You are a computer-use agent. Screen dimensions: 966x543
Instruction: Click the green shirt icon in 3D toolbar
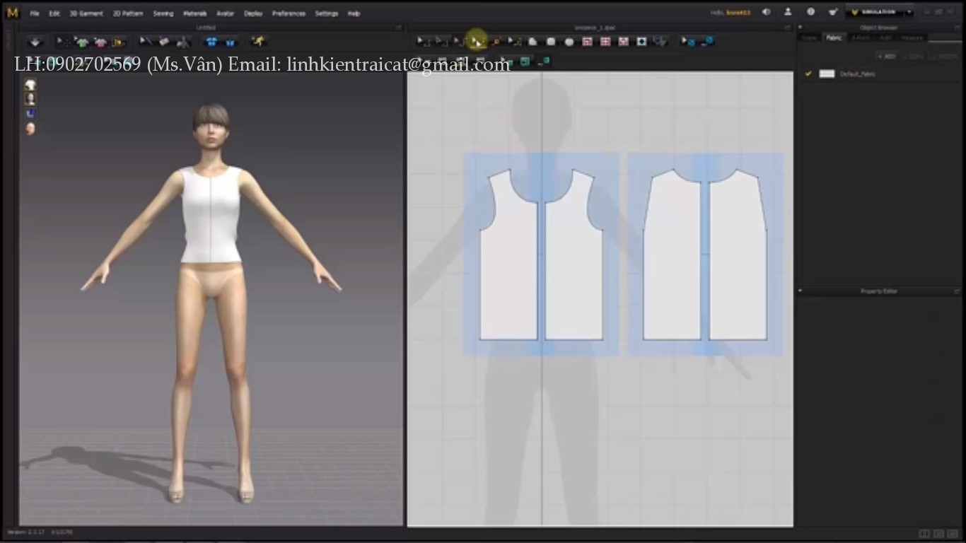coord(82,42)
